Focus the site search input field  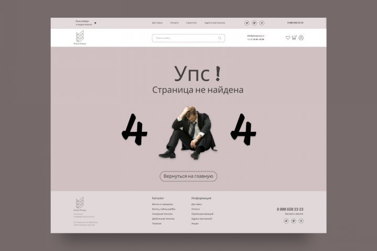coord(188,38)
